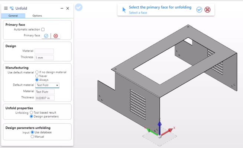Click the Design Material field

click(x=44, y=51)
